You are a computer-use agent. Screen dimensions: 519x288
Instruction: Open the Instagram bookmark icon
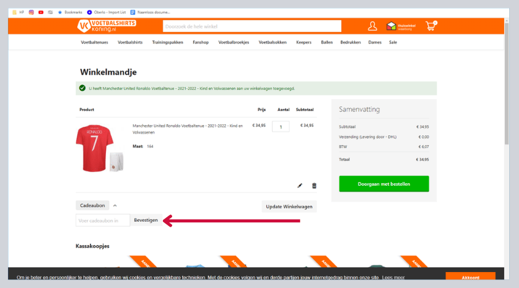31,12
